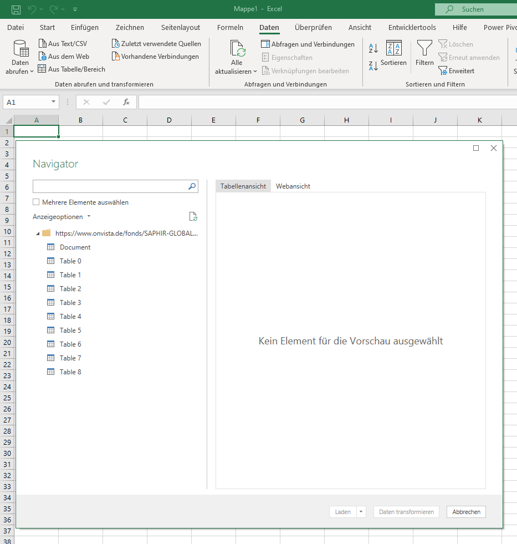Sort descending with the Z-A icon

373,65
